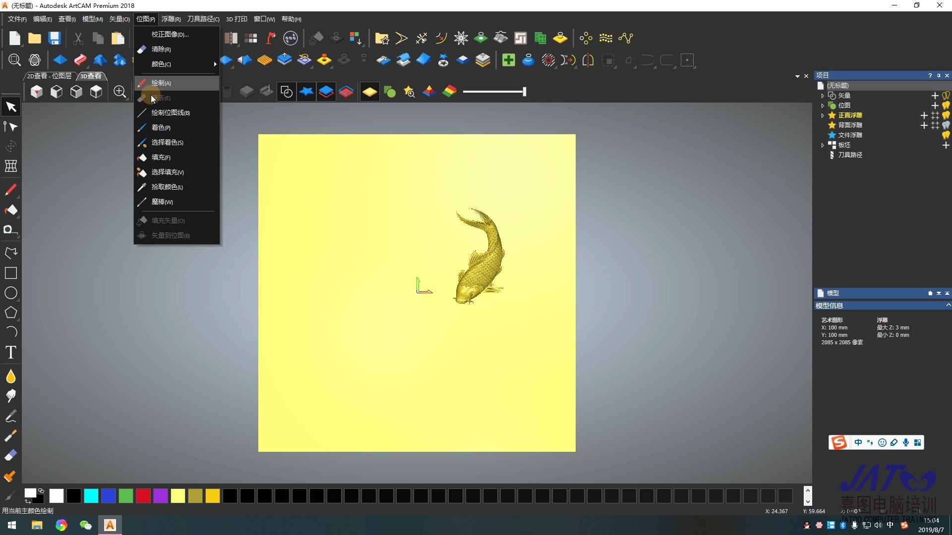
Task: Select the Text tool (T)
Action: 11,352
